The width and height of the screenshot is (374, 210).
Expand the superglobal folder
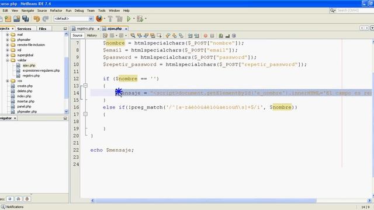8,55
